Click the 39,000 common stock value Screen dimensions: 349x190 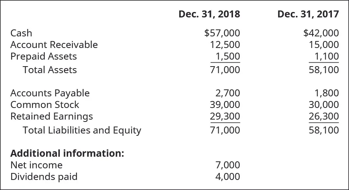pos(225,105)
